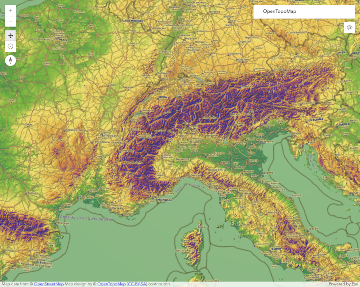
Task: Click the WIEN city label
Action: pos(341,52)
